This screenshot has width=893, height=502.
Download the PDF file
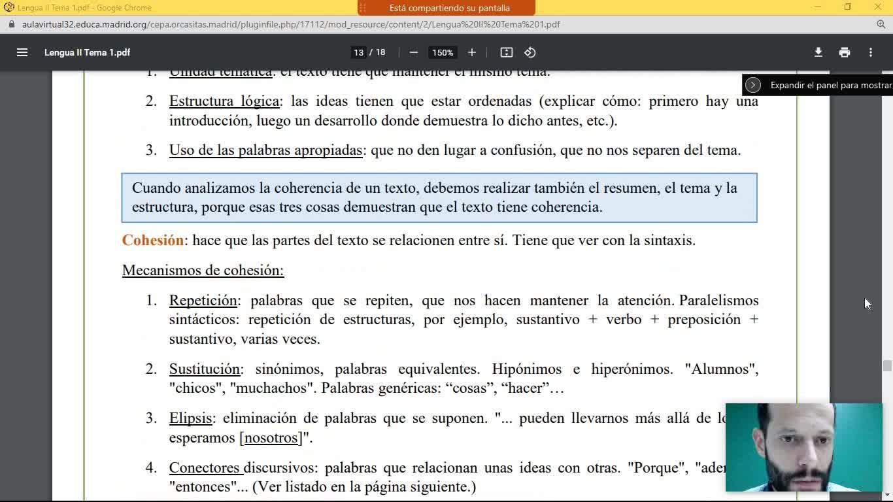point(818,52)
